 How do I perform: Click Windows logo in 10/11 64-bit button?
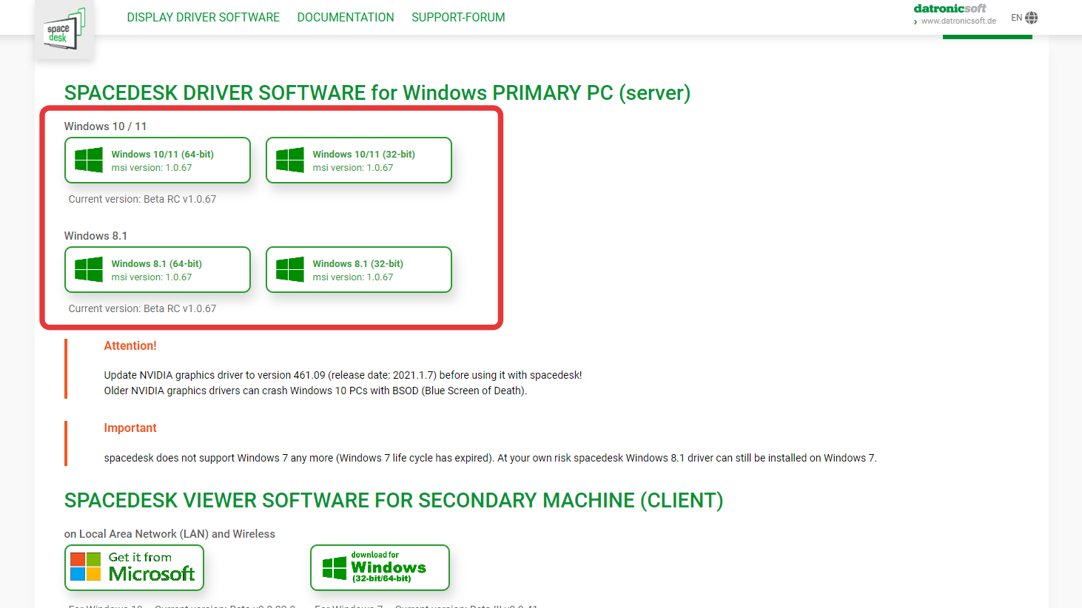[x=89, y=160]
